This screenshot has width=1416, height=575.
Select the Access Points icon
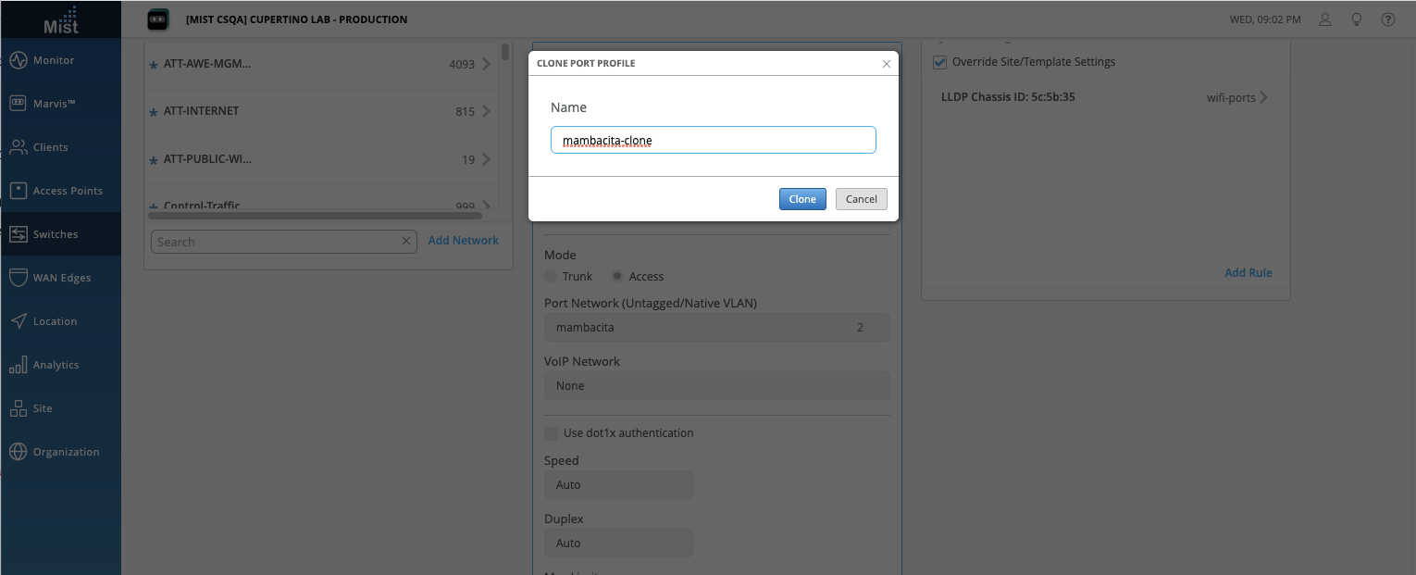pos(19,191)
